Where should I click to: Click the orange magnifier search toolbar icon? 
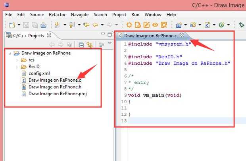point(164,25)
